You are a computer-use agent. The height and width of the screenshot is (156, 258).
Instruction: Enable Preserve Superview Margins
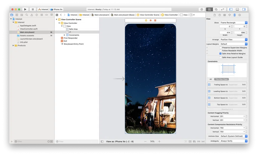point(220,47)
